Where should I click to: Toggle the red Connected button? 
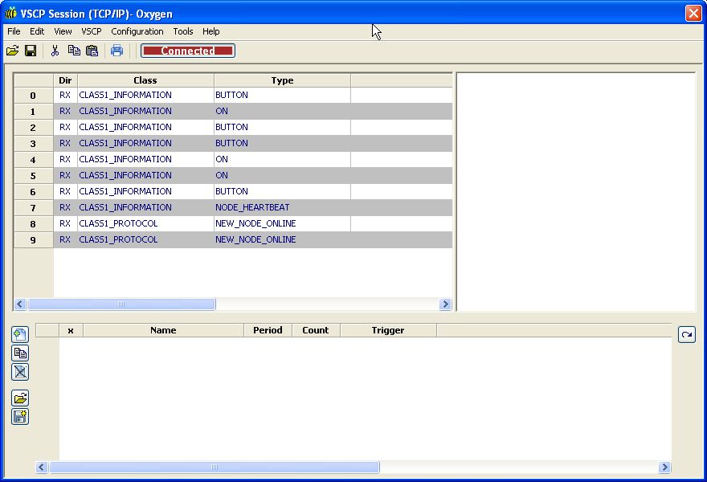pos(188,51)
